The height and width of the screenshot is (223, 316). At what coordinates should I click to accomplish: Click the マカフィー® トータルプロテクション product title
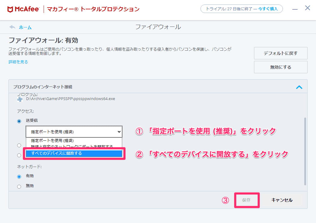(93, 9)
